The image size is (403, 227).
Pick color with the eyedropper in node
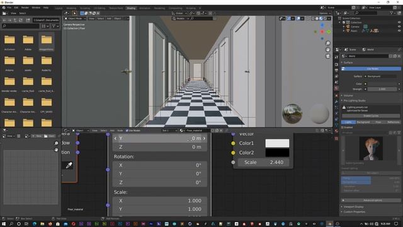(x=69, y=165)
